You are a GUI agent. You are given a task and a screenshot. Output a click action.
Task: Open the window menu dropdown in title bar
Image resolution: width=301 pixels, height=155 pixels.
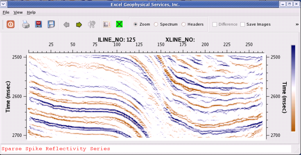pyautogui.click(x=3, y=4)
